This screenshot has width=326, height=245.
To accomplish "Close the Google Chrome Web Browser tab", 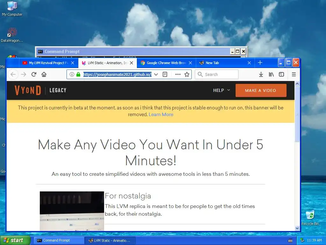I will [x=190, y=63].
